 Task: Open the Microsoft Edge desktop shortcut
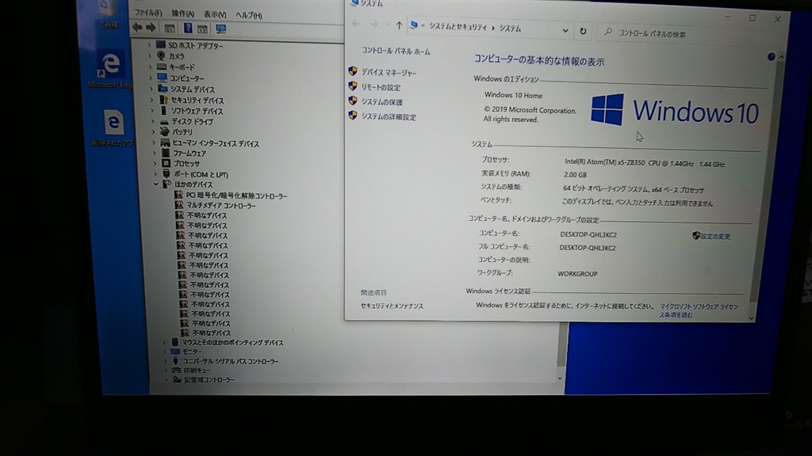pos(110,69)
